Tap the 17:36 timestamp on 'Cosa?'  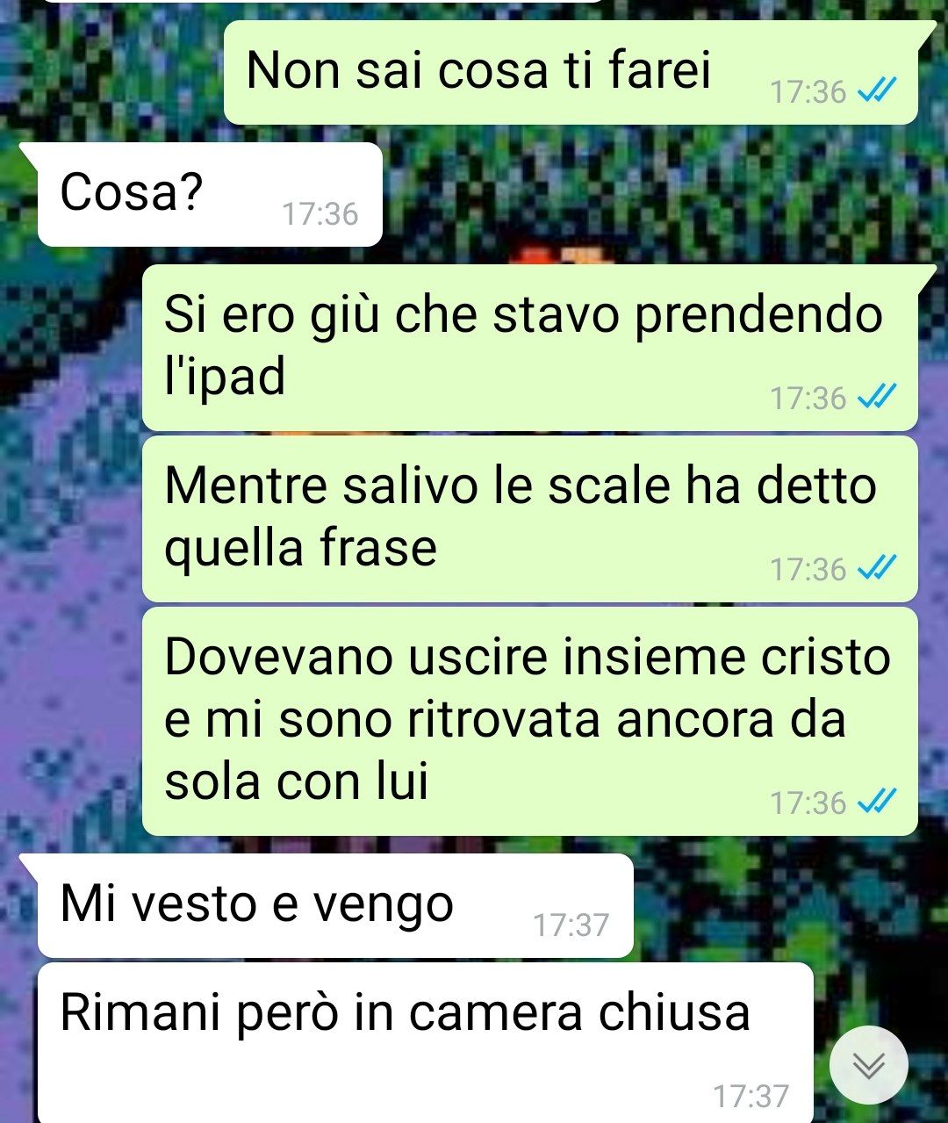point(320,213)
